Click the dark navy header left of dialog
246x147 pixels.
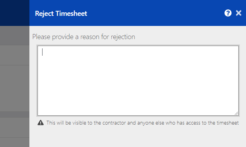[15, 13]
